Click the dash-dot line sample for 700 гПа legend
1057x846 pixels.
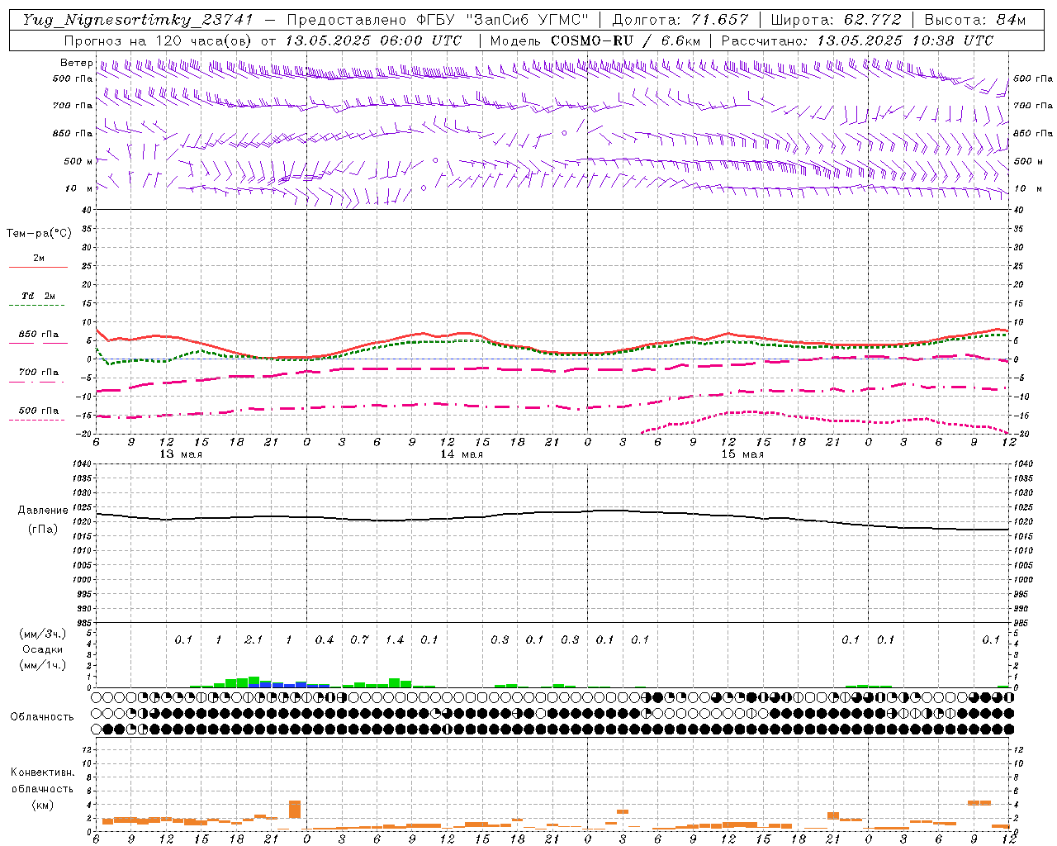[x=36, y=383]
